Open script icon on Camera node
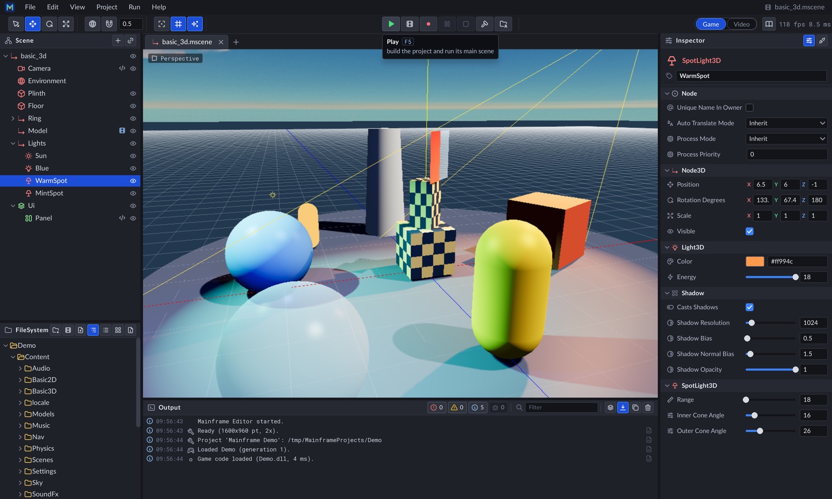Image resolution: width=832 pixels, height=499 pixels. (122, 69)
